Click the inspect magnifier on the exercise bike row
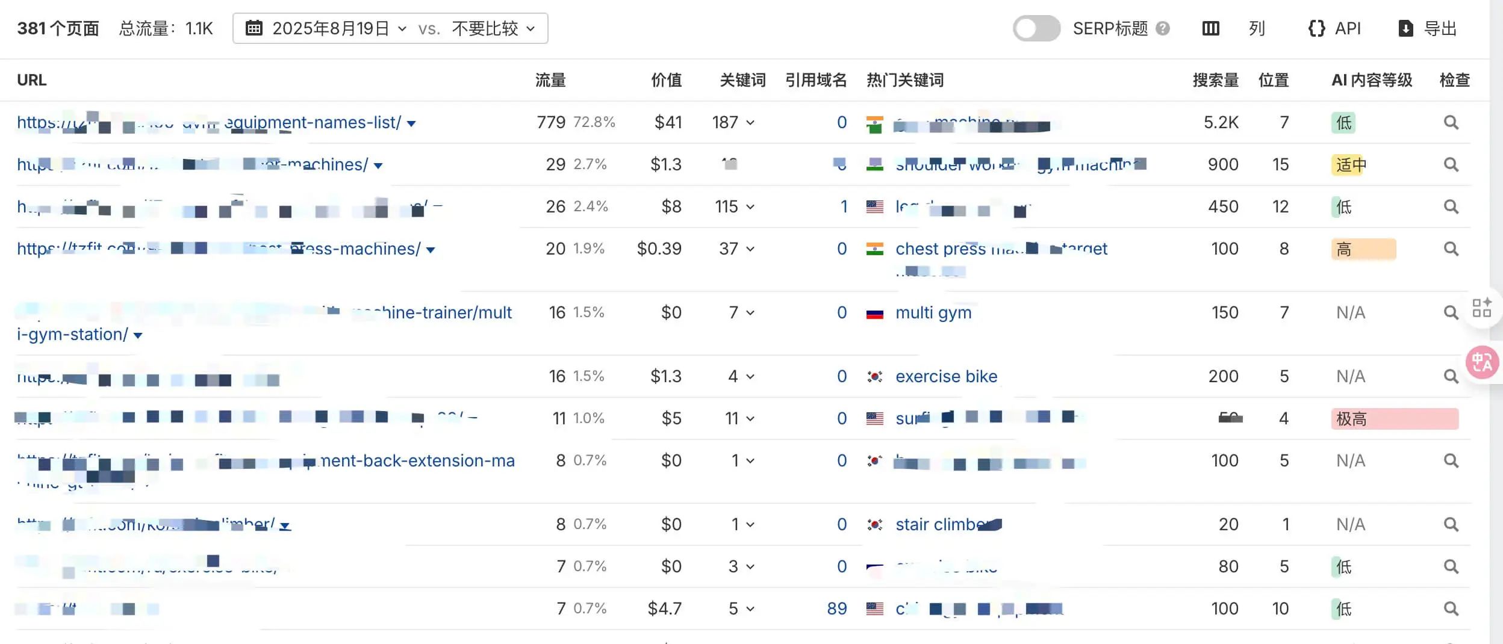This screenshot has width=1503, height=644. point(1452,376)
